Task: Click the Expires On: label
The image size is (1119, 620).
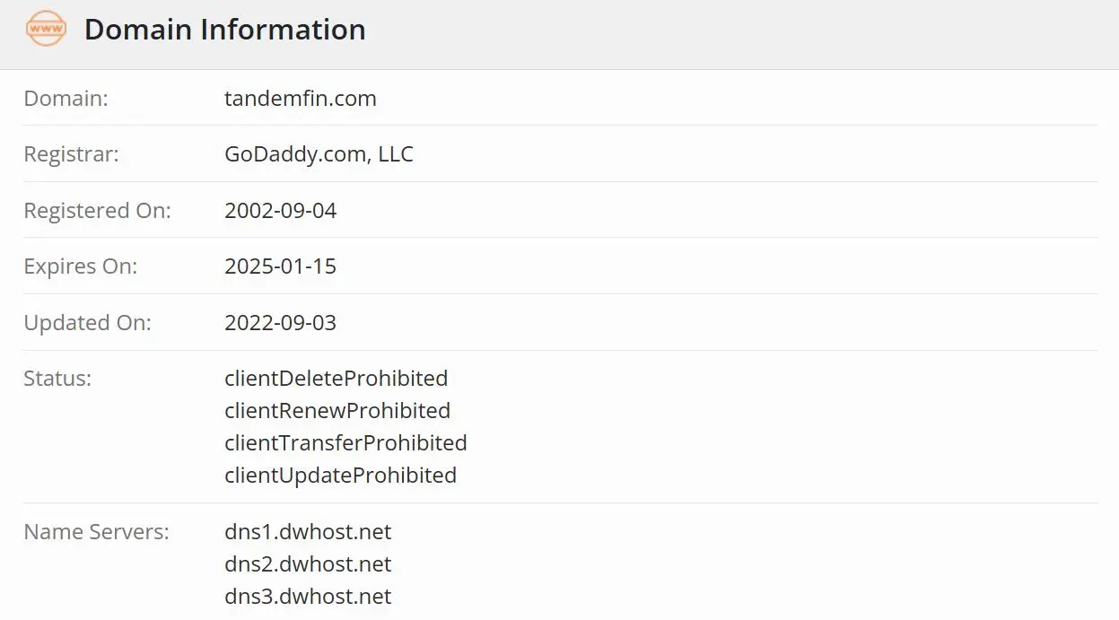Action: click(81, 266)
